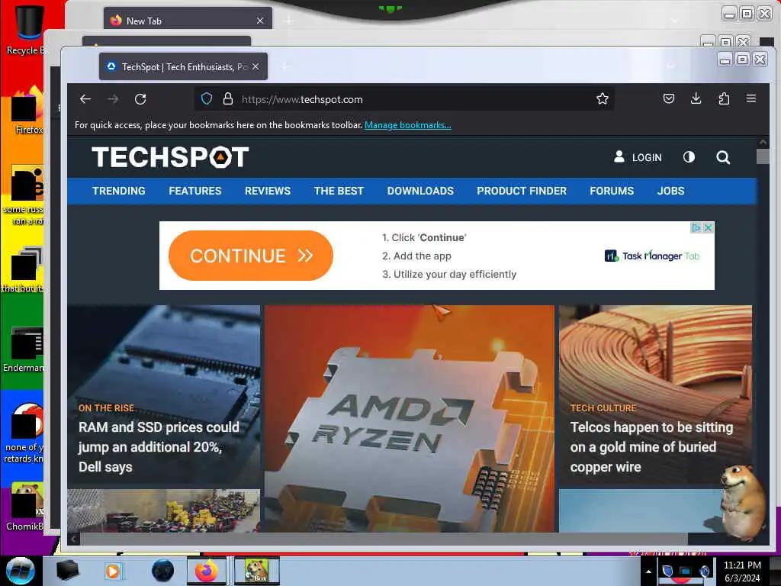Click the orange CONTINUE ad button

[x=250, y=256]
